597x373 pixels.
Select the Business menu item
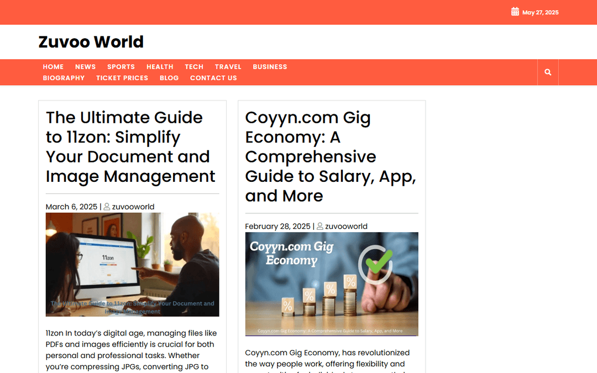coord(270,67)
